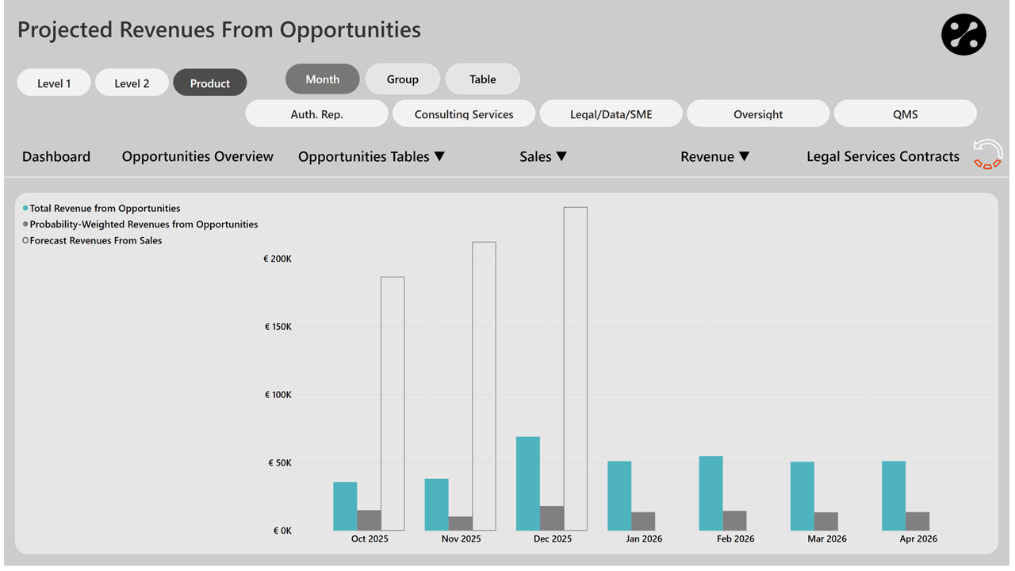This screenshot has width=1015, height=571.
Task: Click the round black logo icon
Action: coord(963,35)
